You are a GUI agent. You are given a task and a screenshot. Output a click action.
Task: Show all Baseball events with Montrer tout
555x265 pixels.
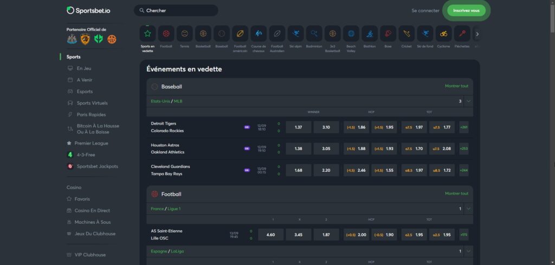(x=456, y=86)
